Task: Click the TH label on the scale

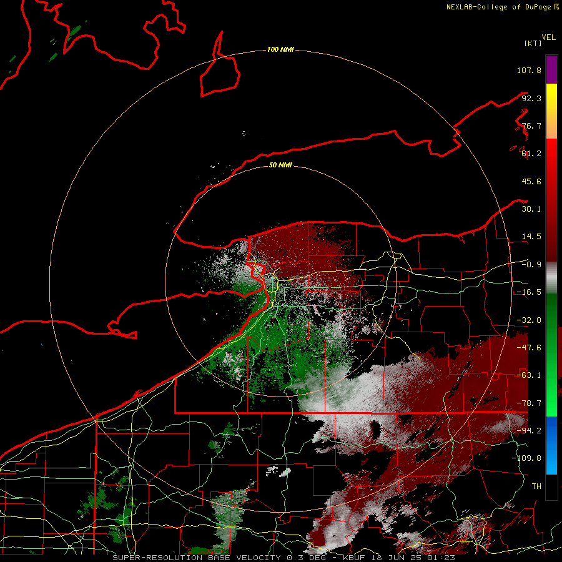Action: click(x=536, y=486)
